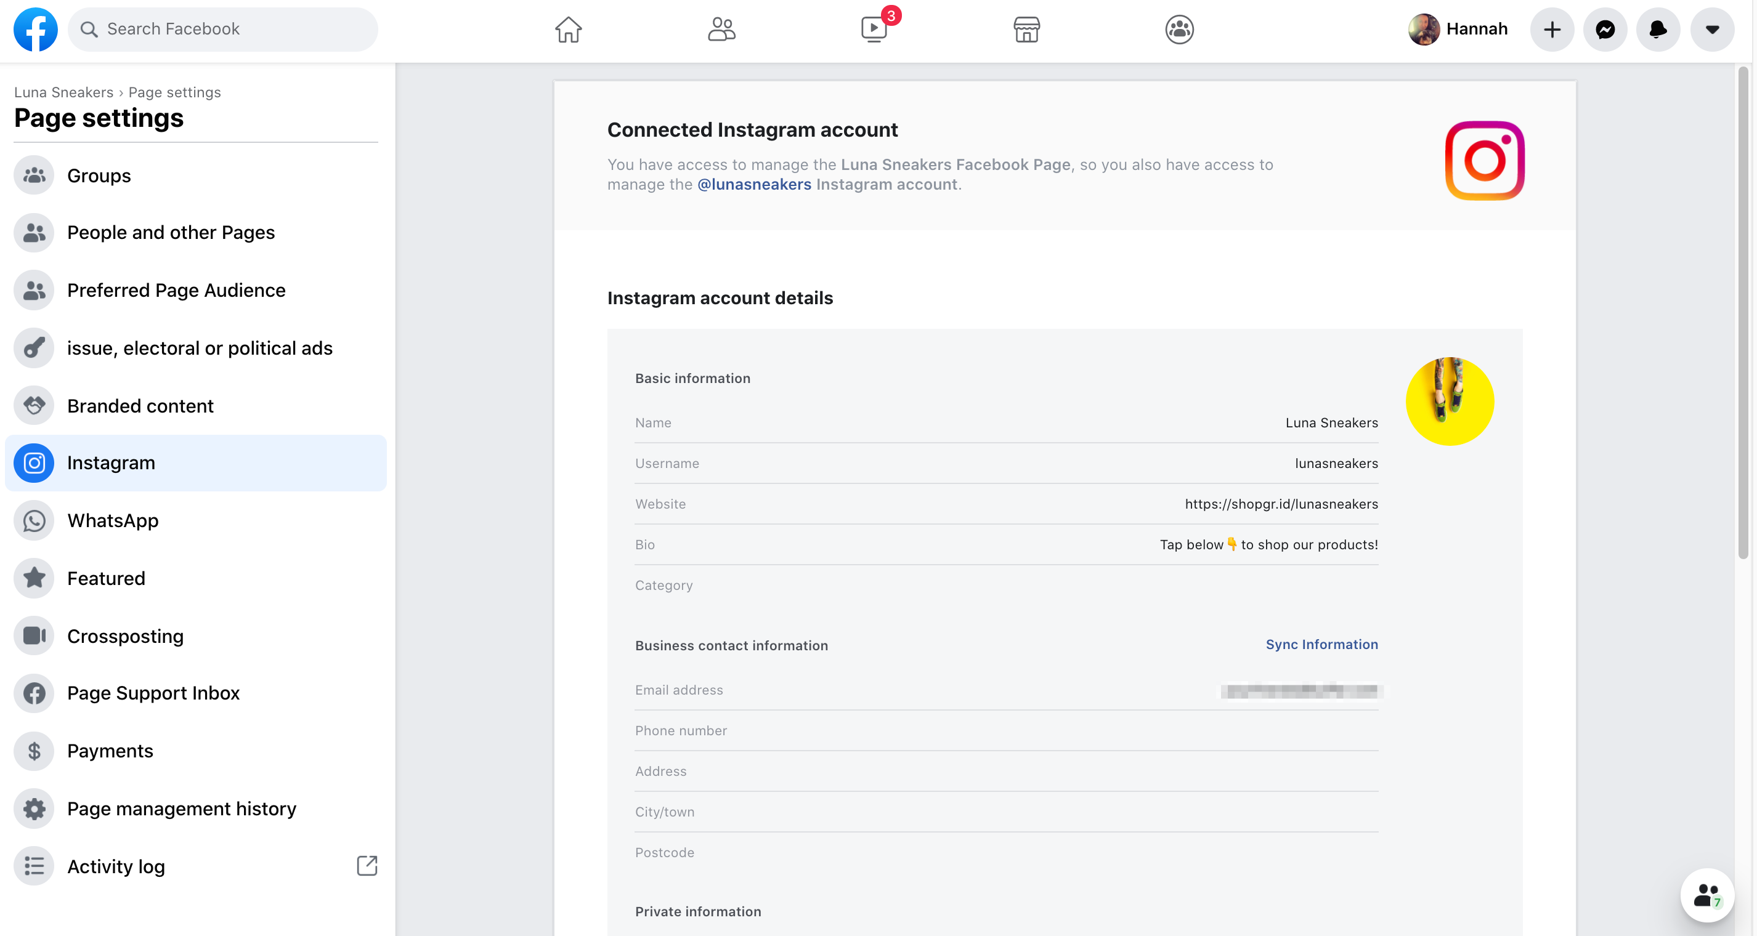The image size is (1757, 936).
Task: Click the Luna Sneakers profile picture thumbnail
Action: (x=1450, y=401)
